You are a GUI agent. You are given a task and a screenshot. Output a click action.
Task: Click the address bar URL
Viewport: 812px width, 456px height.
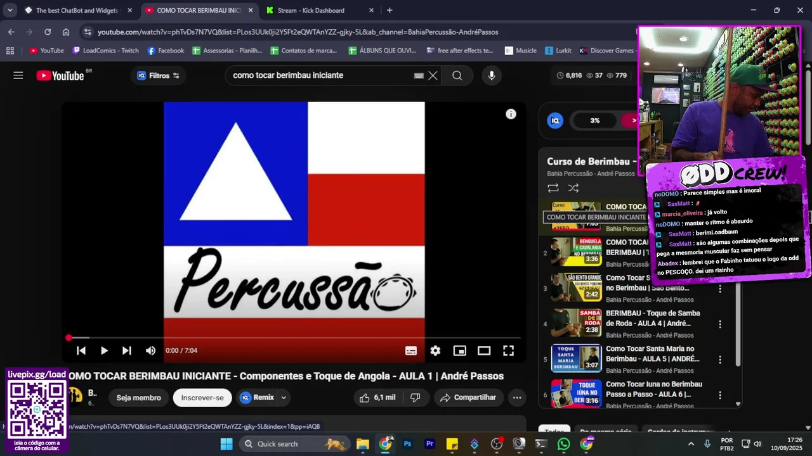pos(298,32)
